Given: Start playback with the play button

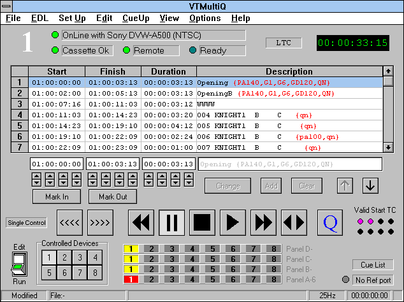Looking at the screenshot, I should (x=233, y=222).
